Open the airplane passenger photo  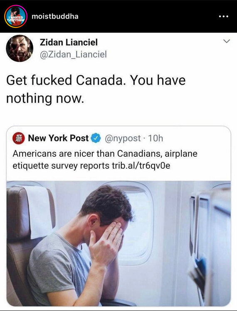tap(118, 243)
